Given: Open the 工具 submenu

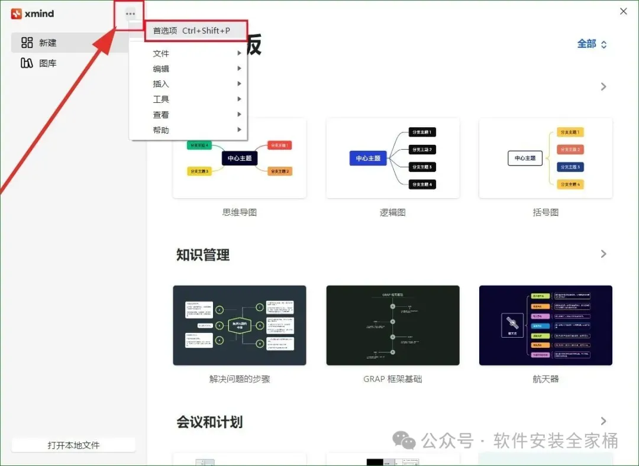Looking at the screenshot, I should pyautogui.click(x=188, y=99).
